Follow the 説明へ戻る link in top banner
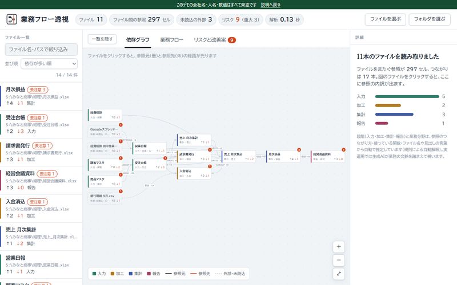The width and height of the screenshot is (457, 285). pyautogui.click(x=270, y=5)
